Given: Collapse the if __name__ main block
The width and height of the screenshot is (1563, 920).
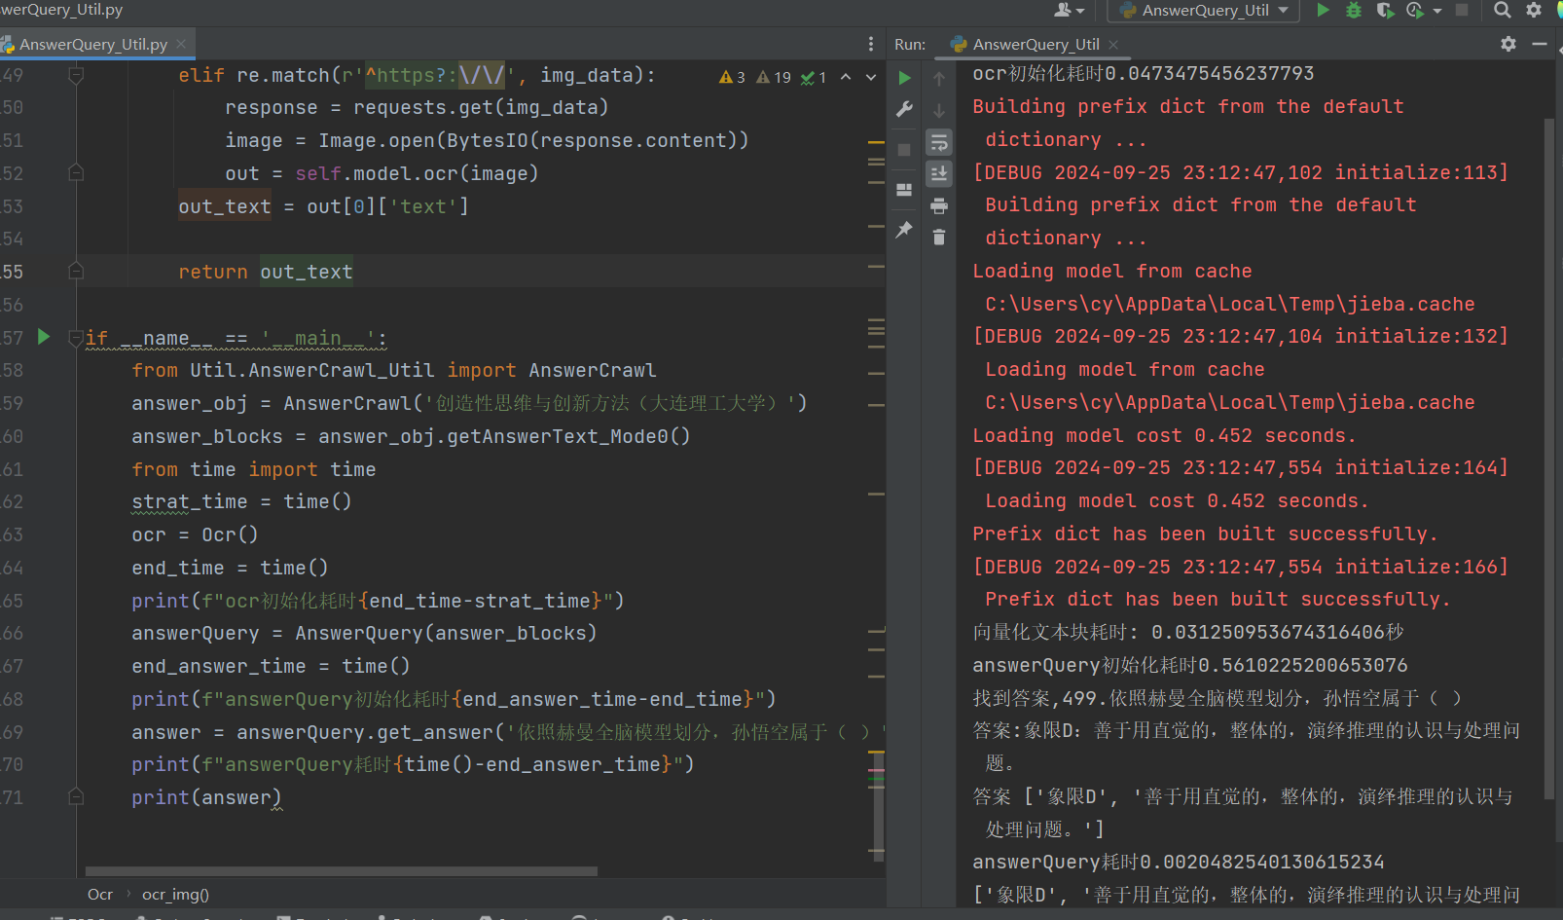Looking at the screenshot, I should click(76, 338).
